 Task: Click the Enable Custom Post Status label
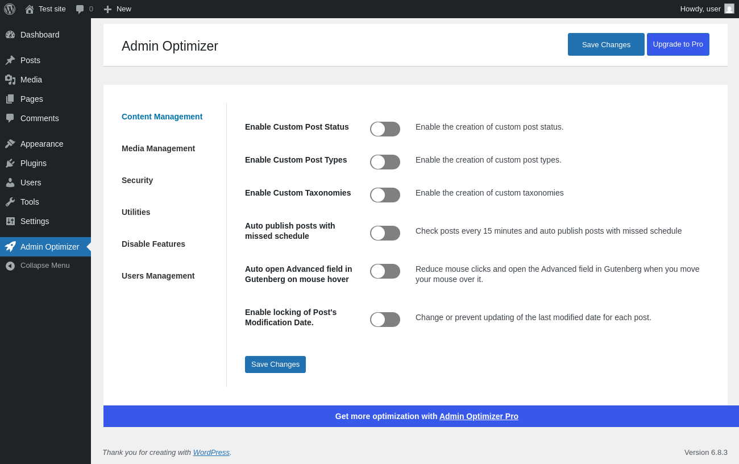click(297, 127)
